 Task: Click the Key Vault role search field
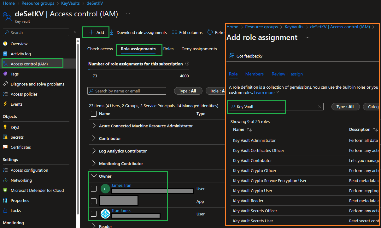(276, 107)
